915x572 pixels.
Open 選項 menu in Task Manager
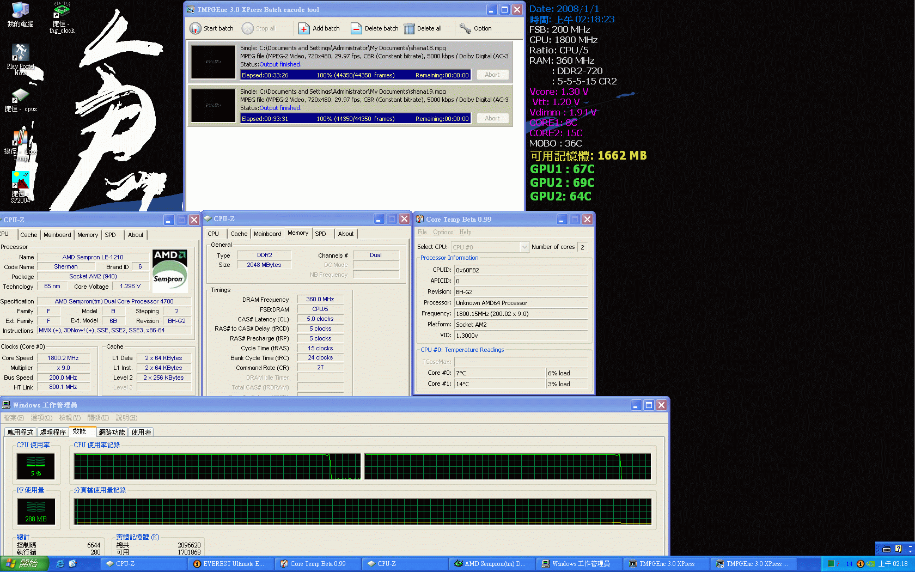tap(41, 418)
